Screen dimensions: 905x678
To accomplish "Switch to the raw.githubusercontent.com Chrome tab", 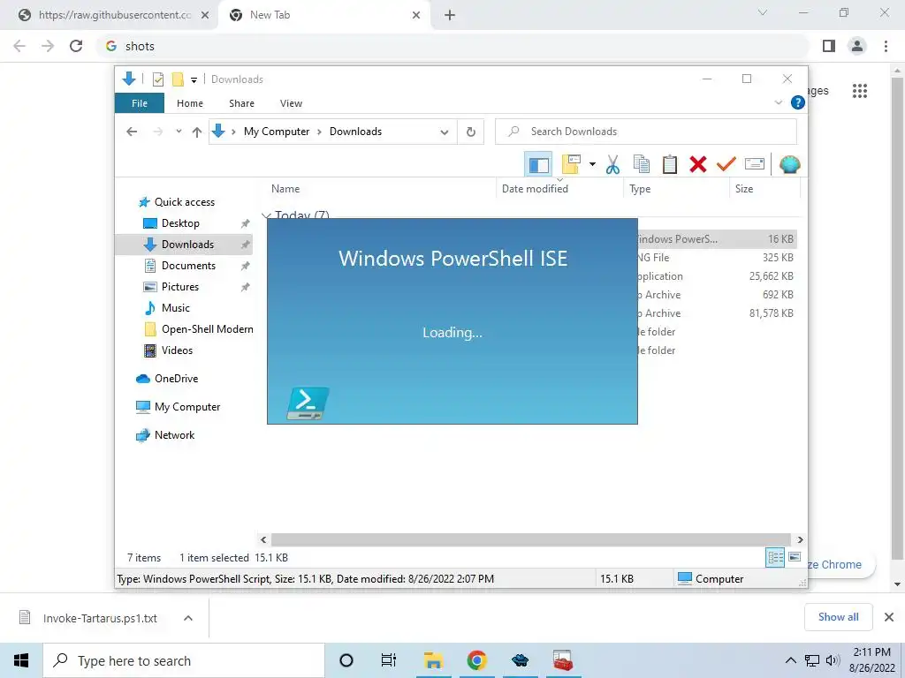I will click(x=113, y=15).
